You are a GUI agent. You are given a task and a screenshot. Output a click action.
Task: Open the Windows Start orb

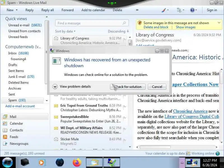coord(7,162)
